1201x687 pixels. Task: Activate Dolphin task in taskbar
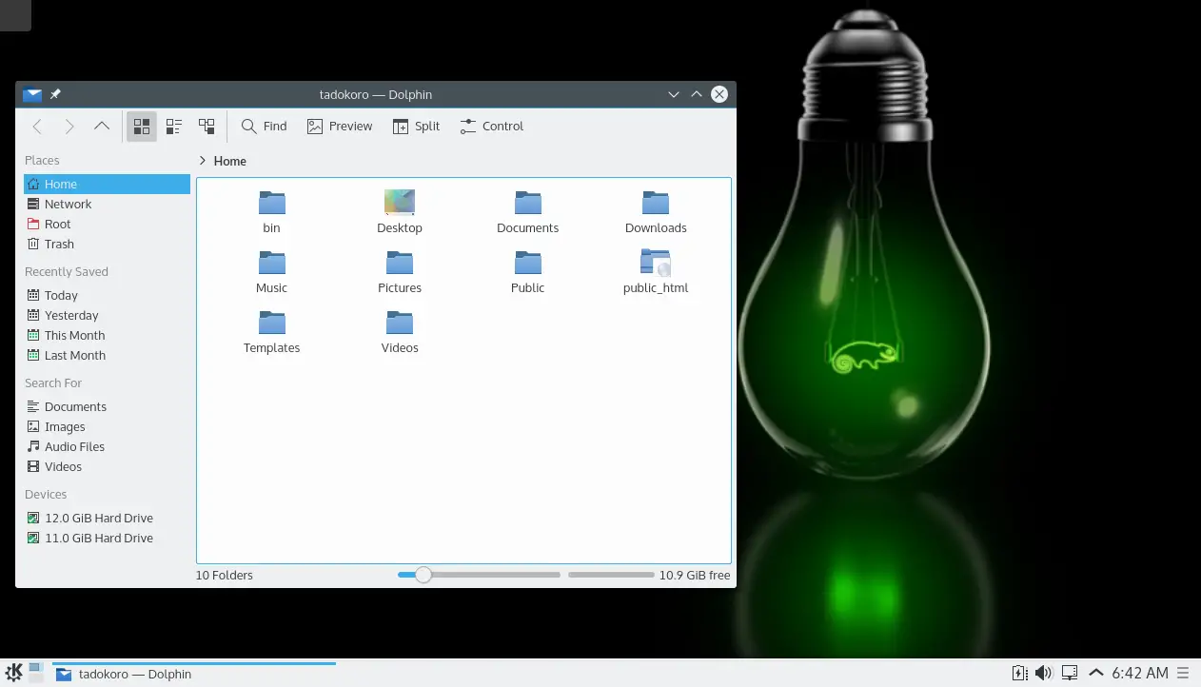(x=194, y=674)
